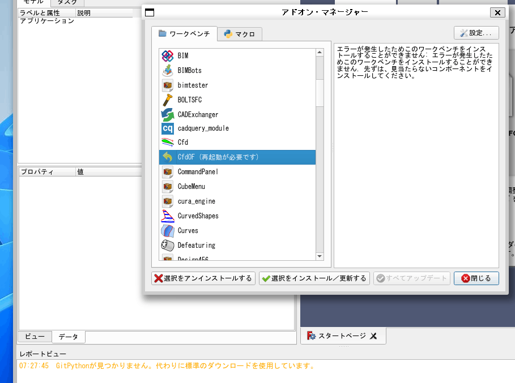Click the Defeaturing workbench icon

tap(168, 246)
